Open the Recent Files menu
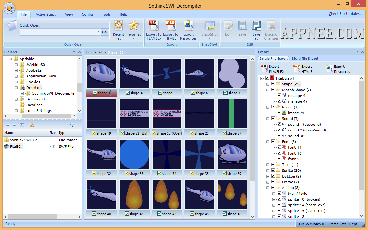The height and width of the screenshot is (230, 368). point(119,30)
